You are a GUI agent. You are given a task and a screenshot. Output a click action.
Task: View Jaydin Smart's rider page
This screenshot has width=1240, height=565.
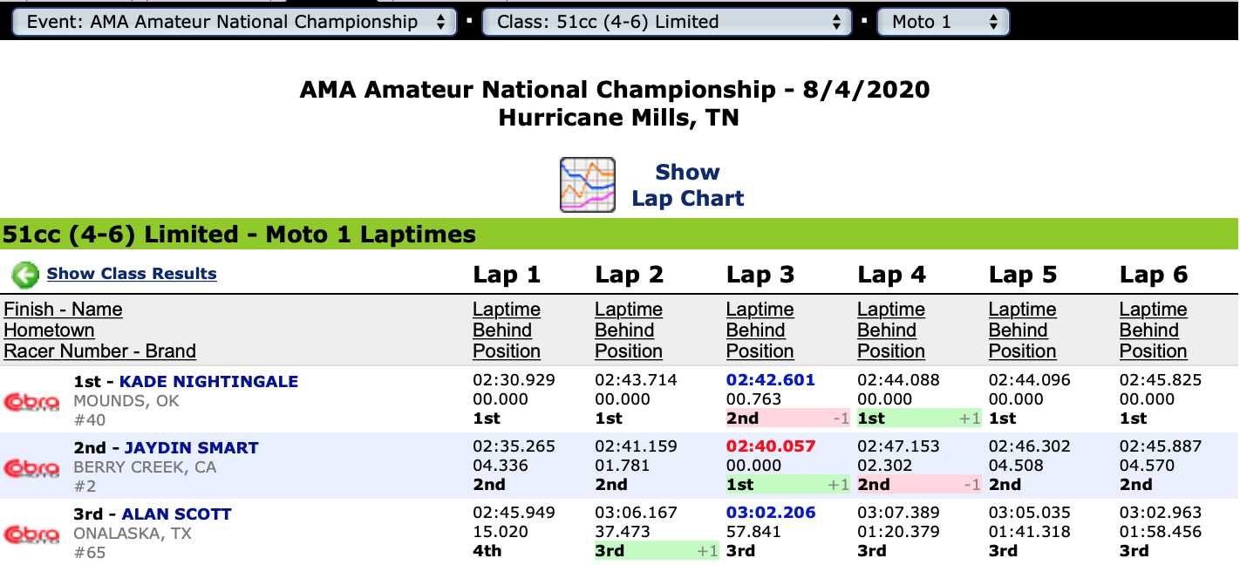(x=191, y=448)
